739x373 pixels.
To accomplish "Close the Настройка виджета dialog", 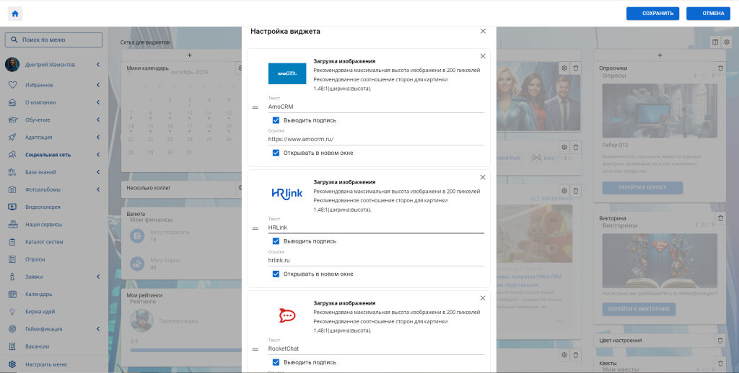I will (483, 32).
